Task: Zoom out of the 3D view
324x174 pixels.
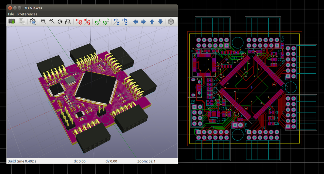Action: pos(52,22)
